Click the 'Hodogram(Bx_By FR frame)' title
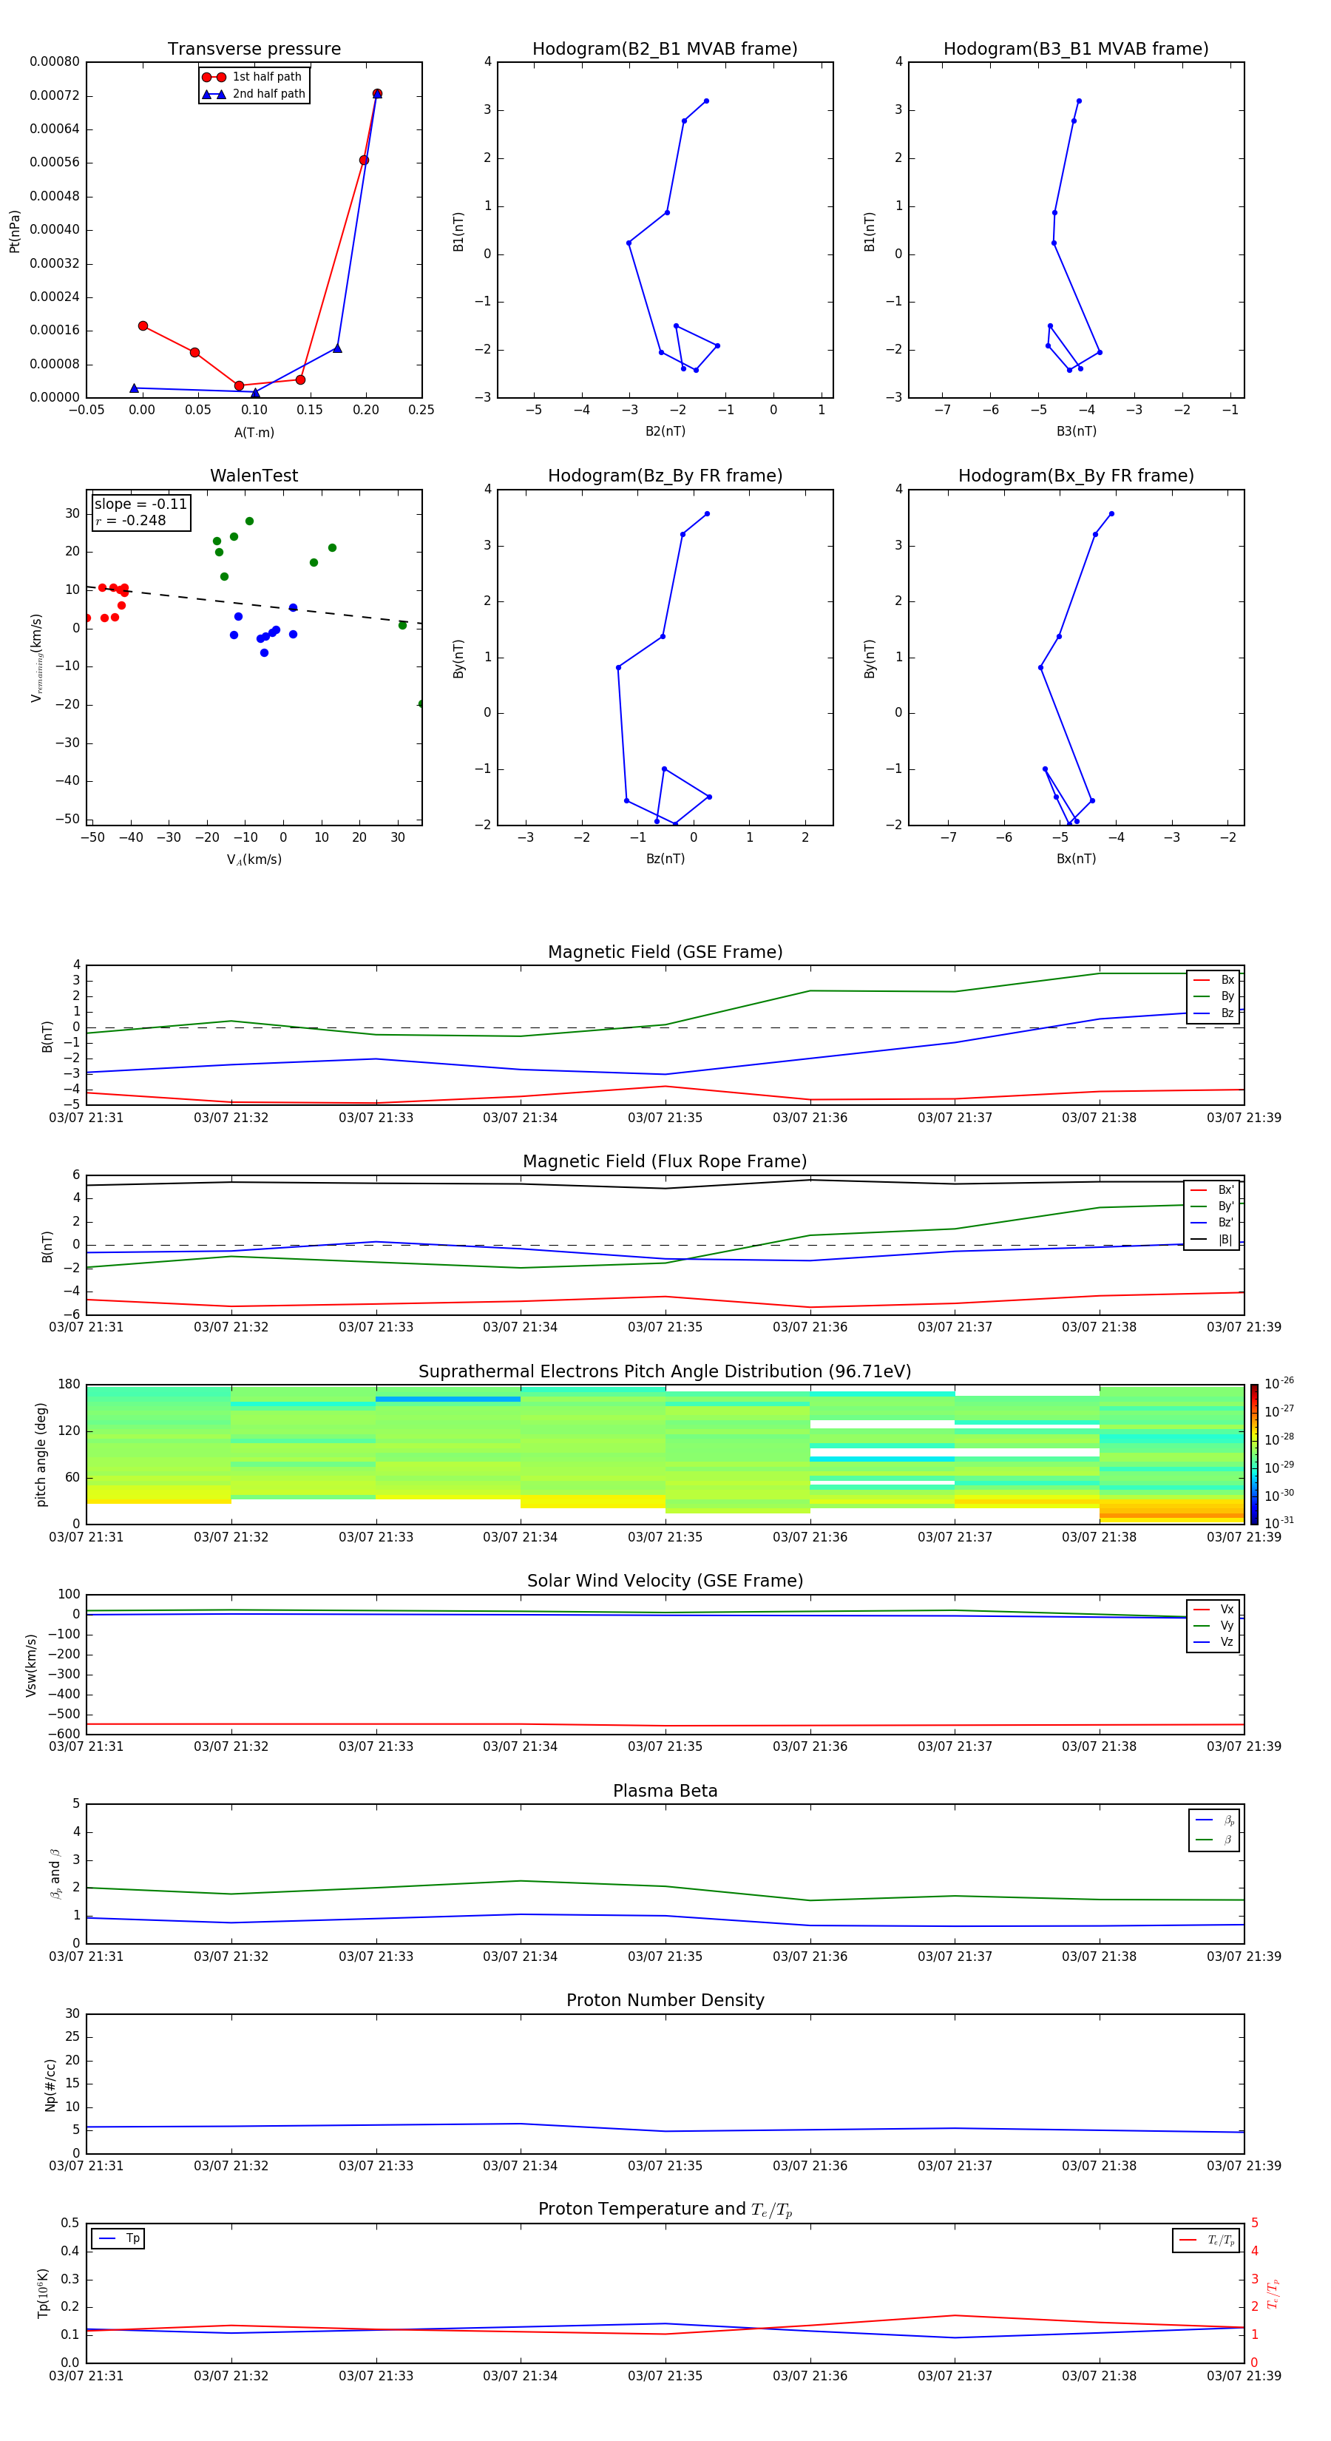Screen dimensions: 1331x2441 1076,476
